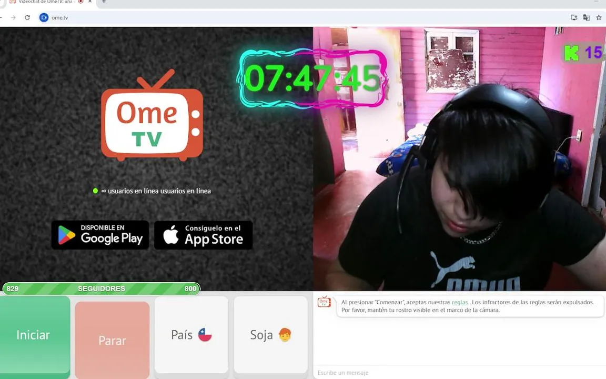Bookmark this page with star icon
606x379 pixels.
(x=599, y=17)
